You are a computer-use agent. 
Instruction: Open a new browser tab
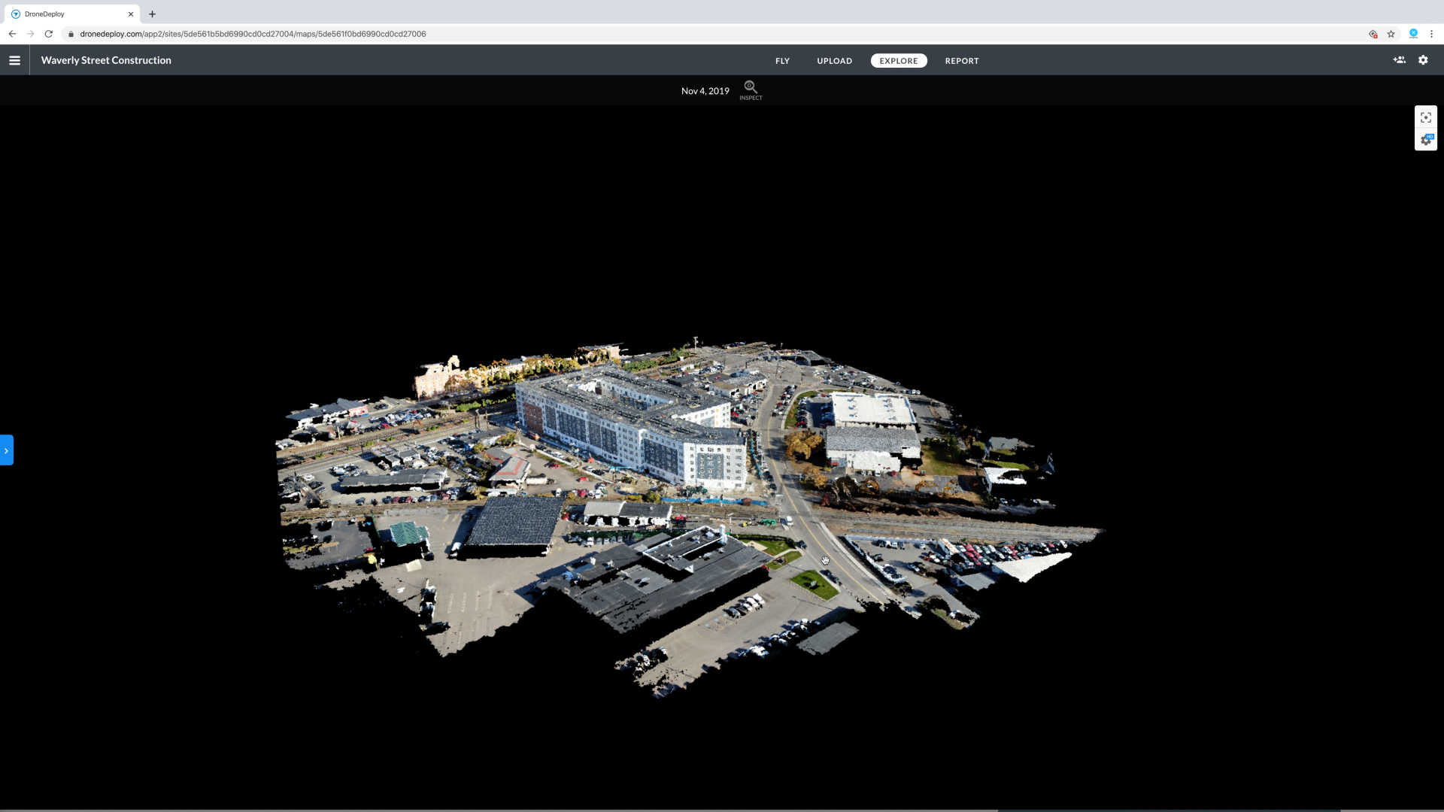(152, 14)
